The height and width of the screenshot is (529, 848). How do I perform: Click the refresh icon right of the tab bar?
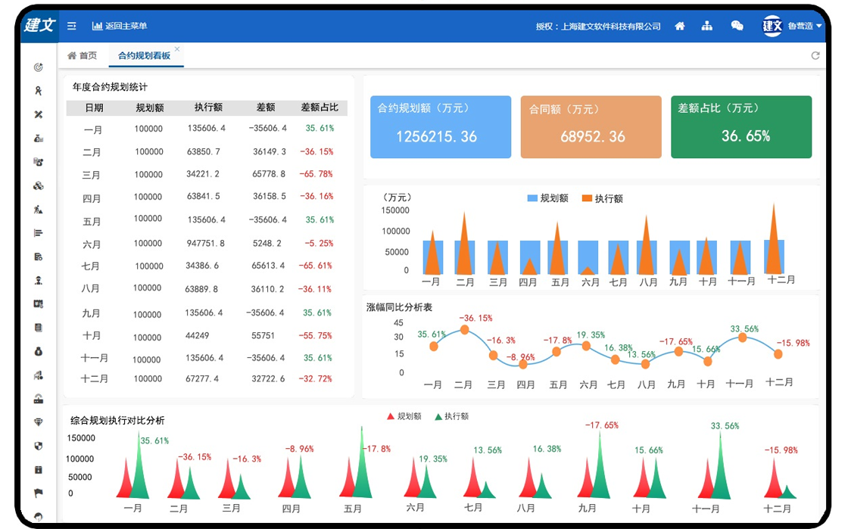[x=815, y=55]
